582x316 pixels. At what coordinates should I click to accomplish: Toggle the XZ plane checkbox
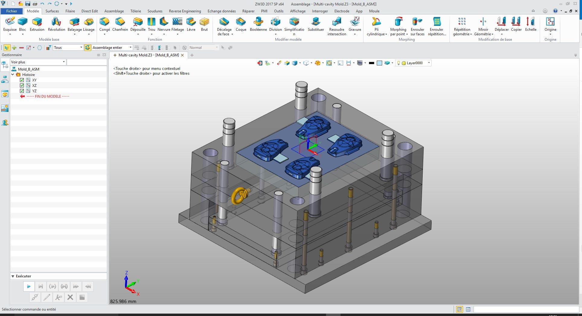[22, 86]
